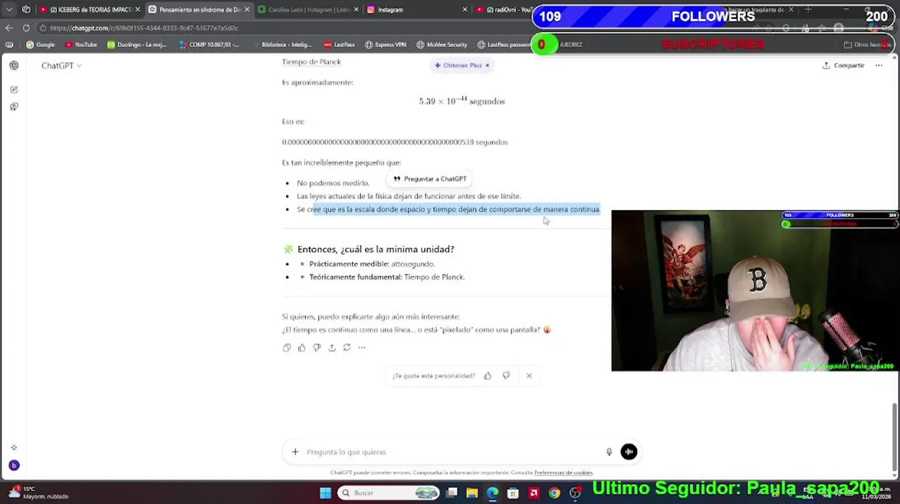Dislike the personality in feedback prompt

pos(506,376)
